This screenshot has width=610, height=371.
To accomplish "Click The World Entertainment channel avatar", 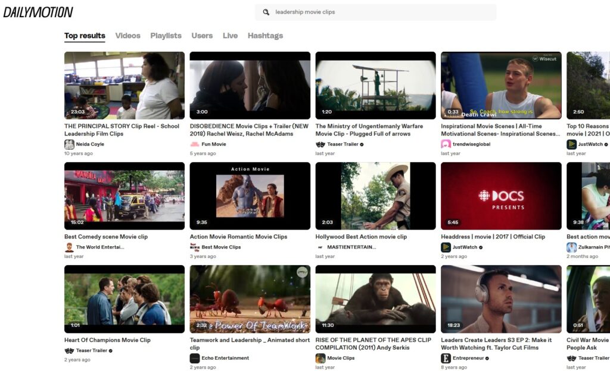I will [69, 247].
